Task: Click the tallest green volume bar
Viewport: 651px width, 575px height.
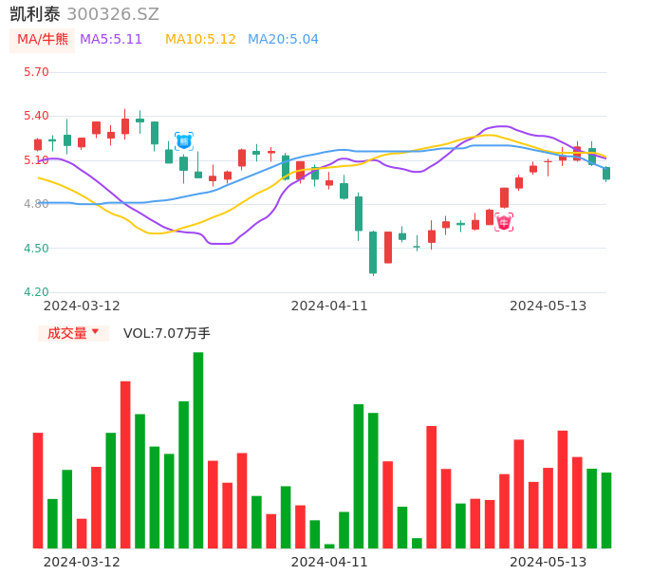Action: click(x=198, y=450)
